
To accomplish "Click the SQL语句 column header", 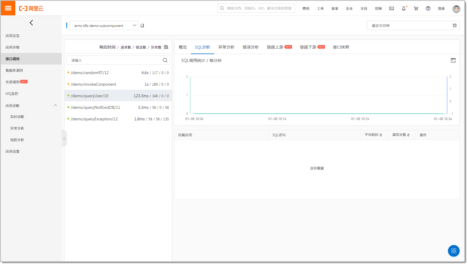I will [279, 135].
